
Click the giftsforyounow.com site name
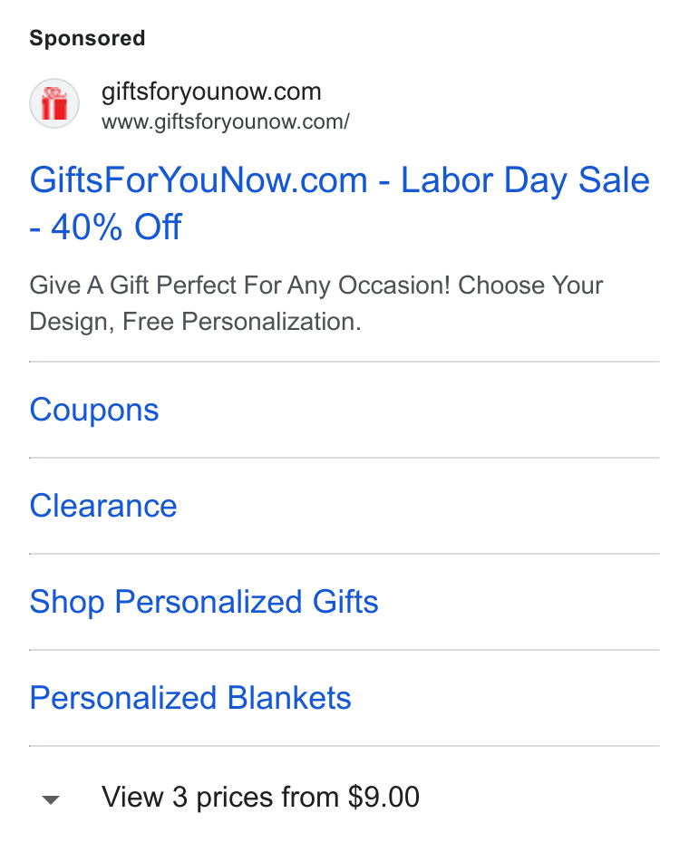pos(211,92)
